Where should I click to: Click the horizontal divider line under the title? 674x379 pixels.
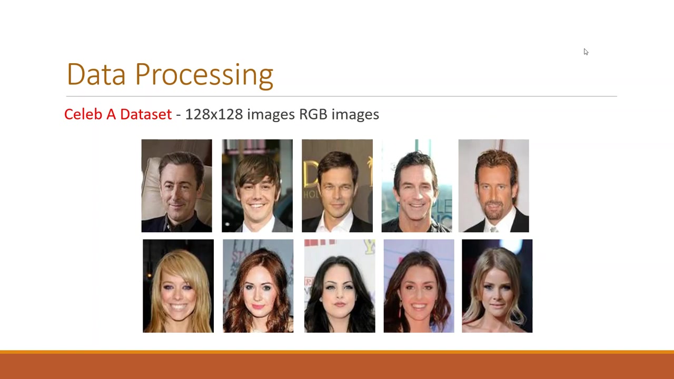click(x=341, y=96)
